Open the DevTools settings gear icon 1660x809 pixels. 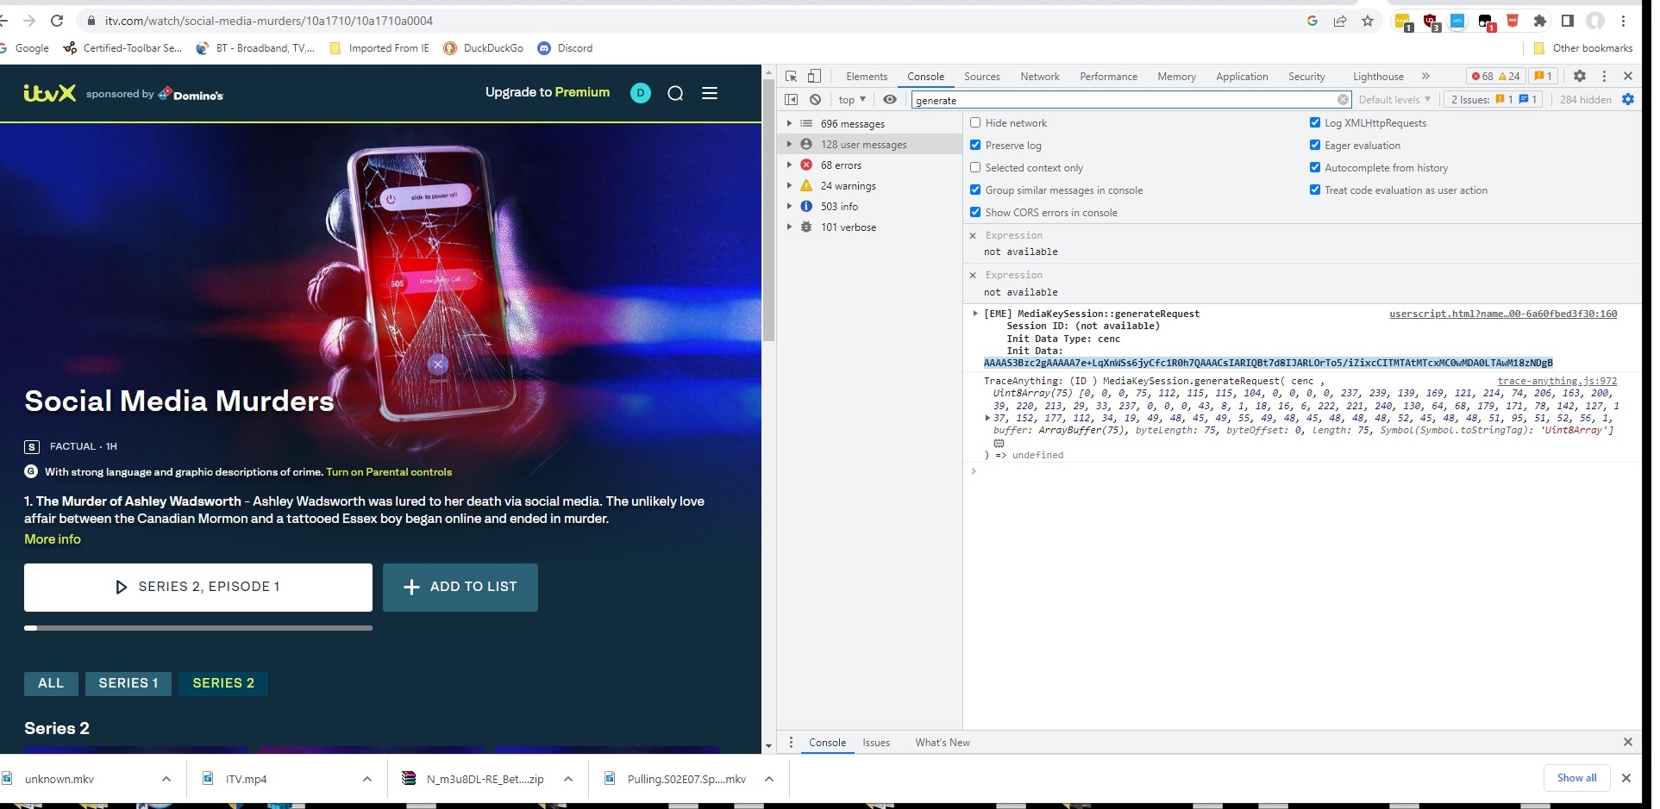point(1580,76)
